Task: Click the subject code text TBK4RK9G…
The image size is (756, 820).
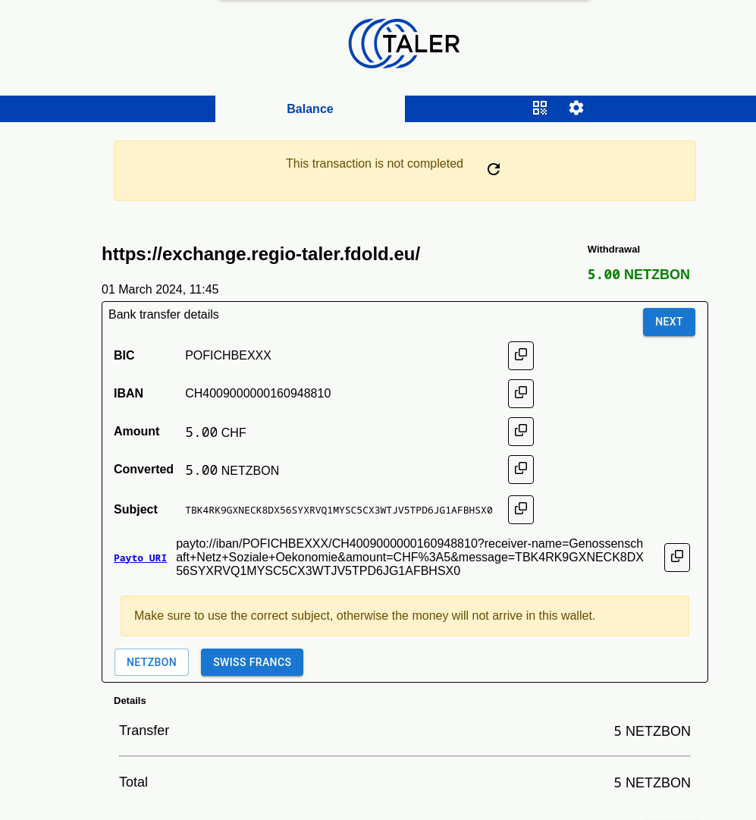Action: click(339, 511)
